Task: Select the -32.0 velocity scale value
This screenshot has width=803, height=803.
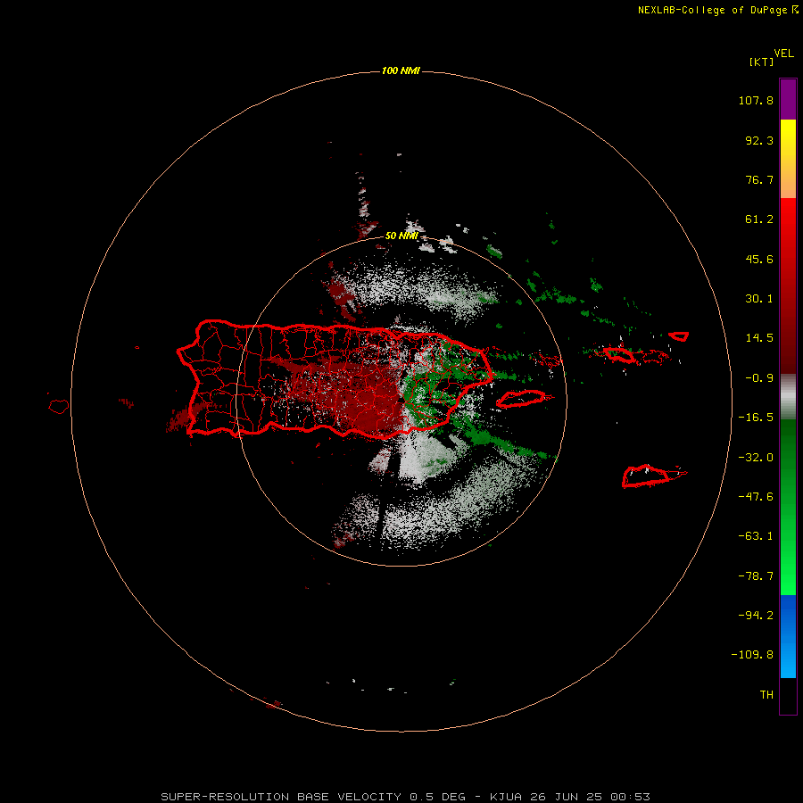Action: click(x=756, y=458)
